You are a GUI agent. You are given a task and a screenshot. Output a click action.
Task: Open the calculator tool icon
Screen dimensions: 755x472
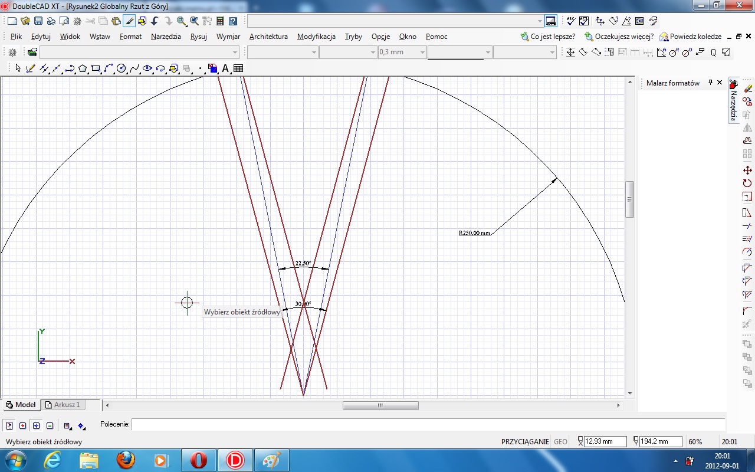pos(220,21)
